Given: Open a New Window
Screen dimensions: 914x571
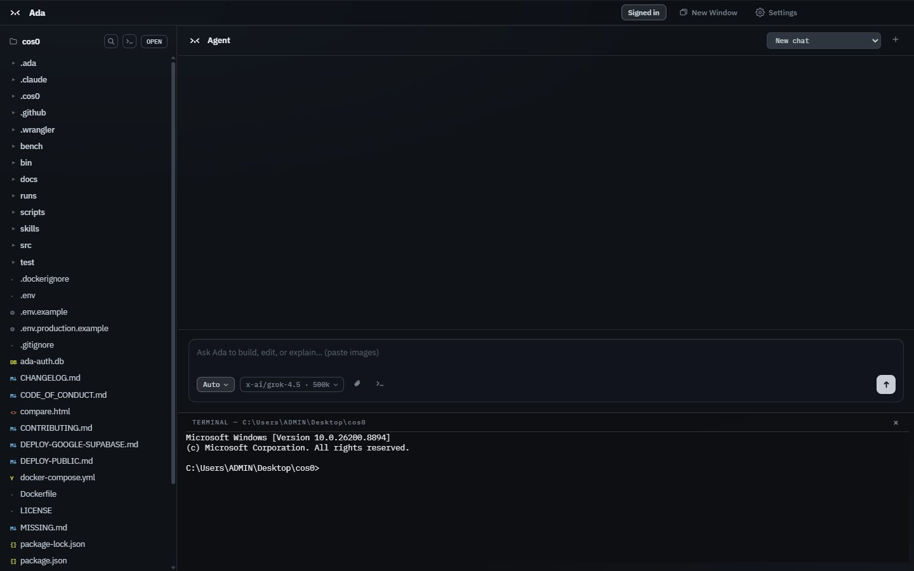Looking at the screenshot, I should pyautogui.click(x=708, y=13).
